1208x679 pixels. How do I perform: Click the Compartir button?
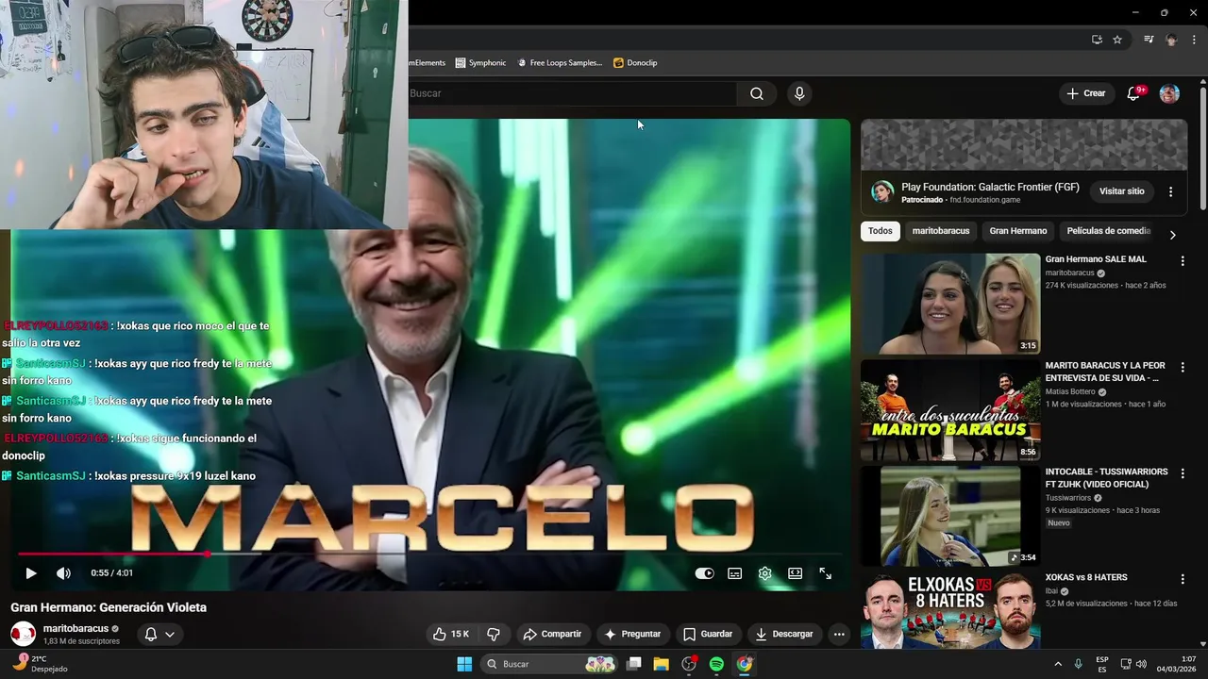pos(552,634)
